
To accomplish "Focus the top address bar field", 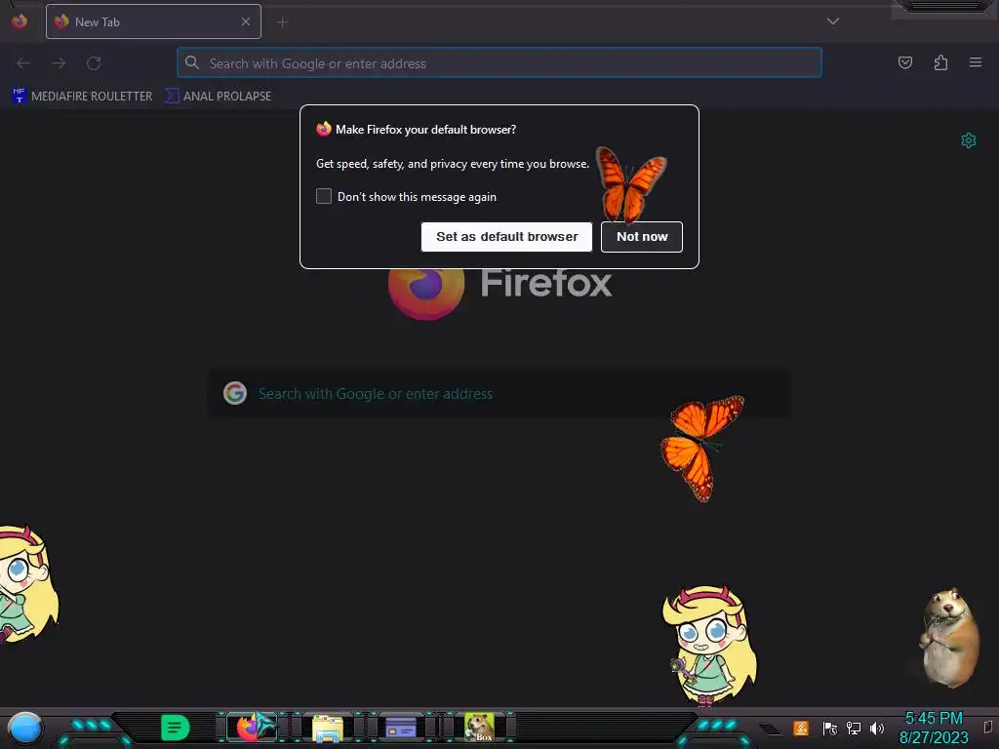I will click(x=499, y=63).
